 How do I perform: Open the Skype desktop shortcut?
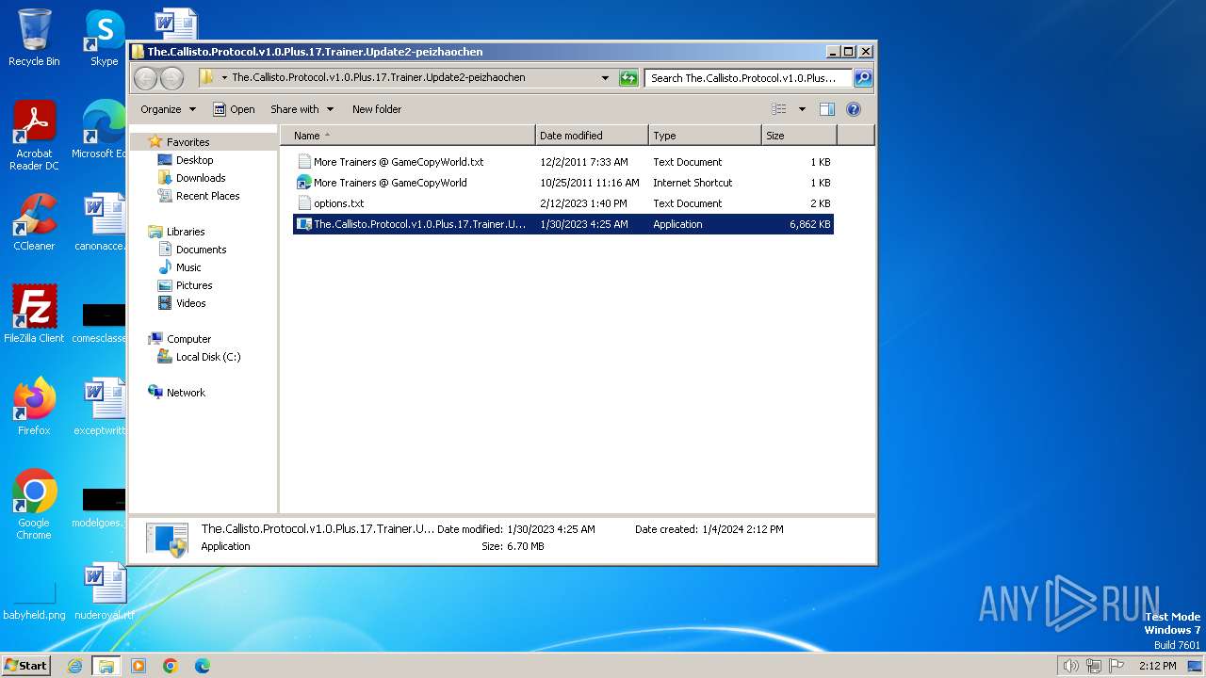104,37
